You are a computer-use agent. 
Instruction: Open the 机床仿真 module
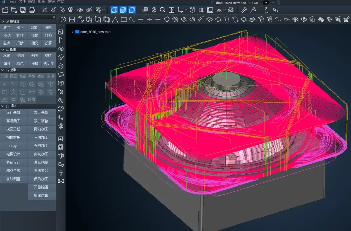coord(41,196)
